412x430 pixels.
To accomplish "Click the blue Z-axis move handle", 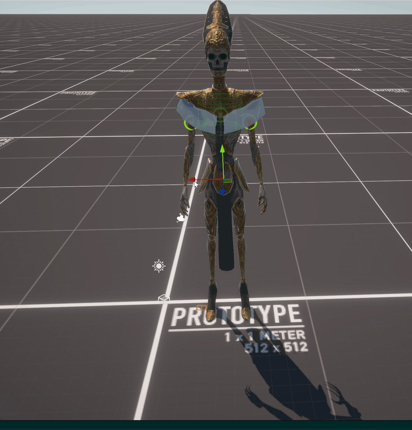I will (222, 192).
